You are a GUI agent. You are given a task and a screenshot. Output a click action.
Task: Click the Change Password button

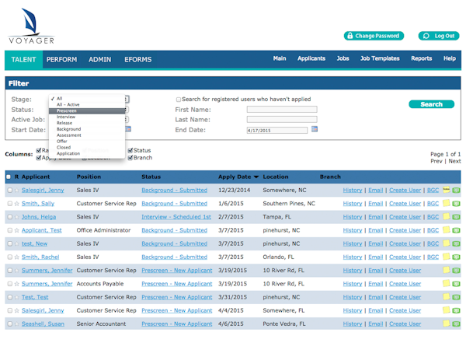374,36
